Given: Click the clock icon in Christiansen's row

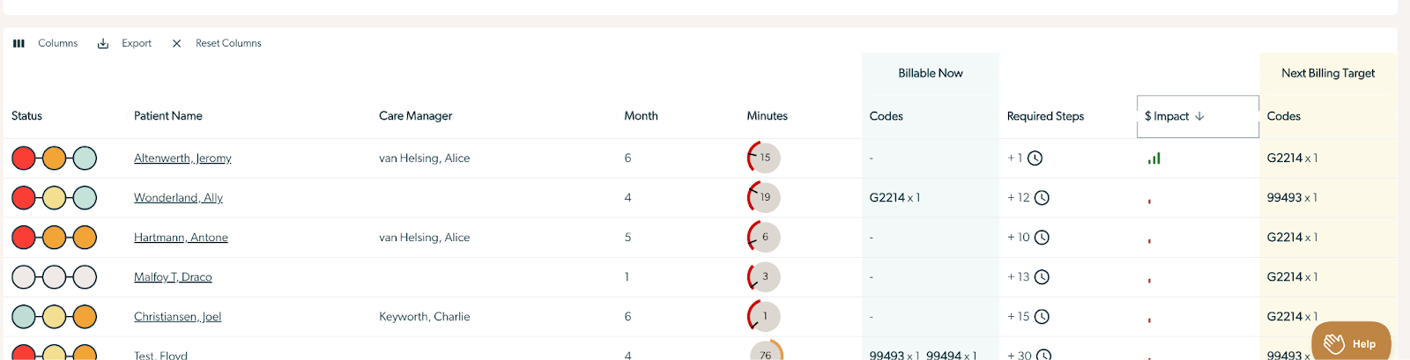Looking at the screenshot, I should pos(1042,317).
